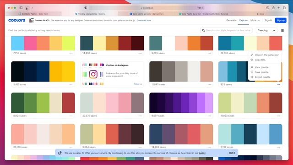Viewport: 293px width, 165px height.
Task: Open more options for the 8,004 saves palette
Action: (x=71, y=116)
